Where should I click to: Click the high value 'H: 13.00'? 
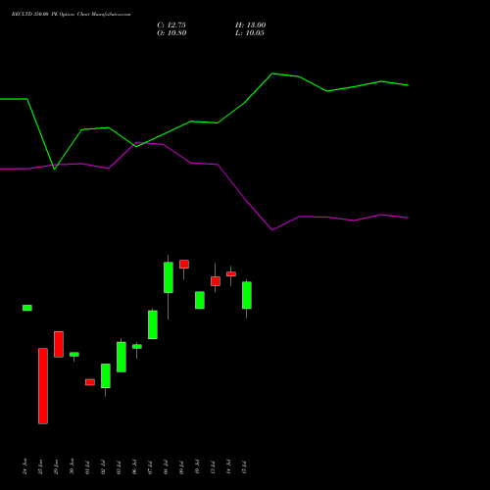pyautogui.click(x=251, y=25)
